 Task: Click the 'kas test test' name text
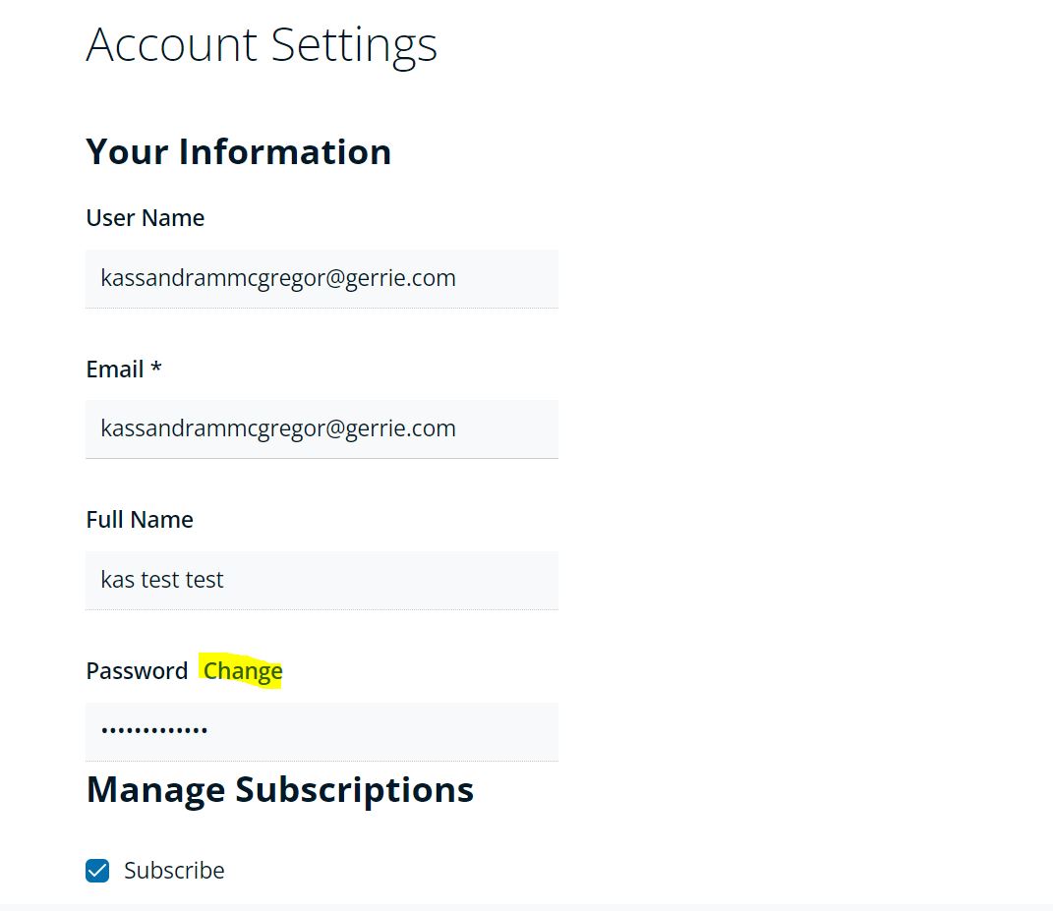coord(162,580)
